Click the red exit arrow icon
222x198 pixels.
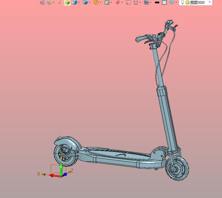[42, 2]
